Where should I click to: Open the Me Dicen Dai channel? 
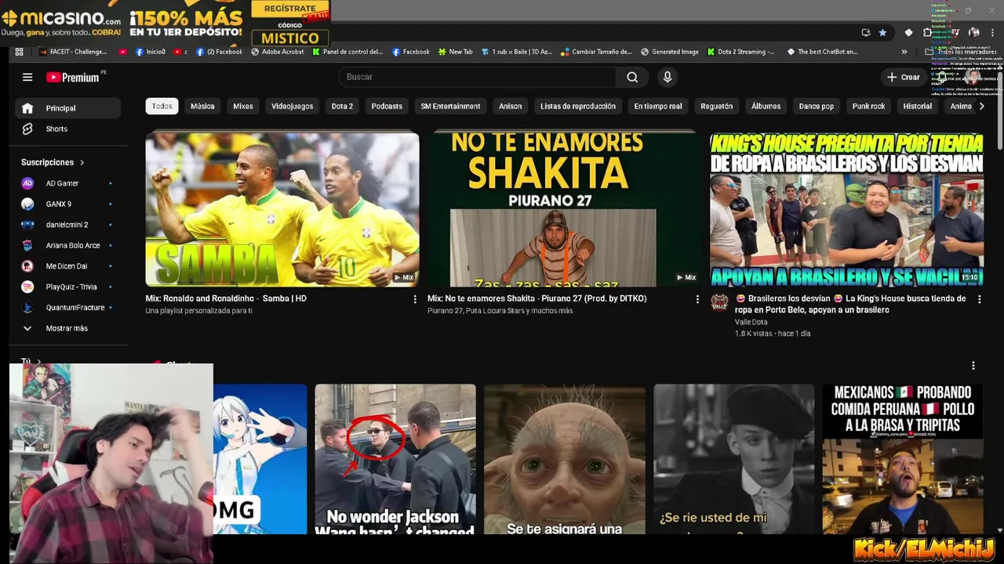pos(67,266)
